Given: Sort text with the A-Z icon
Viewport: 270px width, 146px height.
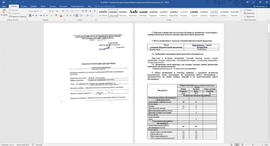Looking at the screenshot, I should [90, 11].
